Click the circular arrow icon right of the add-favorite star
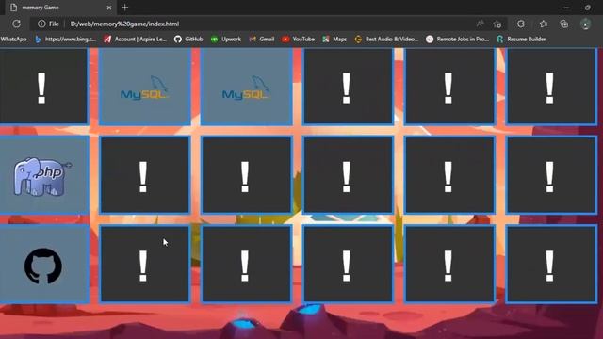 click(521, 24)
